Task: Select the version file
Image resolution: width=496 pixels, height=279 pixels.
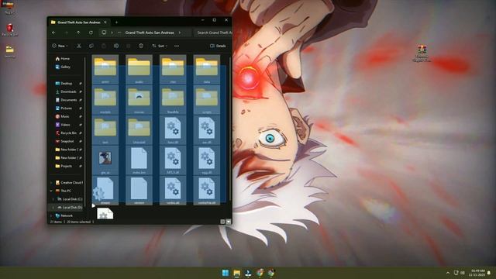Action: (x=139, y=191)
